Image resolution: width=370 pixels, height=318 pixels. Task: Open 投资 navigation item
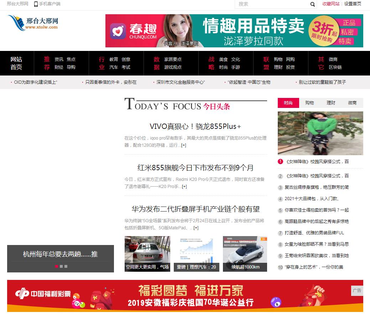coord(291,67)
